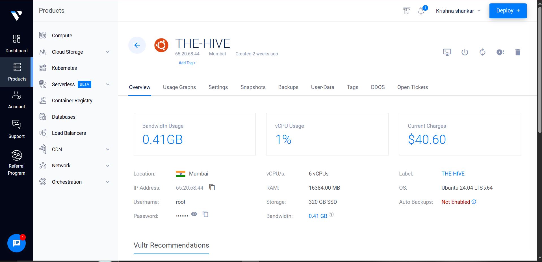Open the View Console terminal icon
The width and height of the screenshot is (542, 262).
447,52
